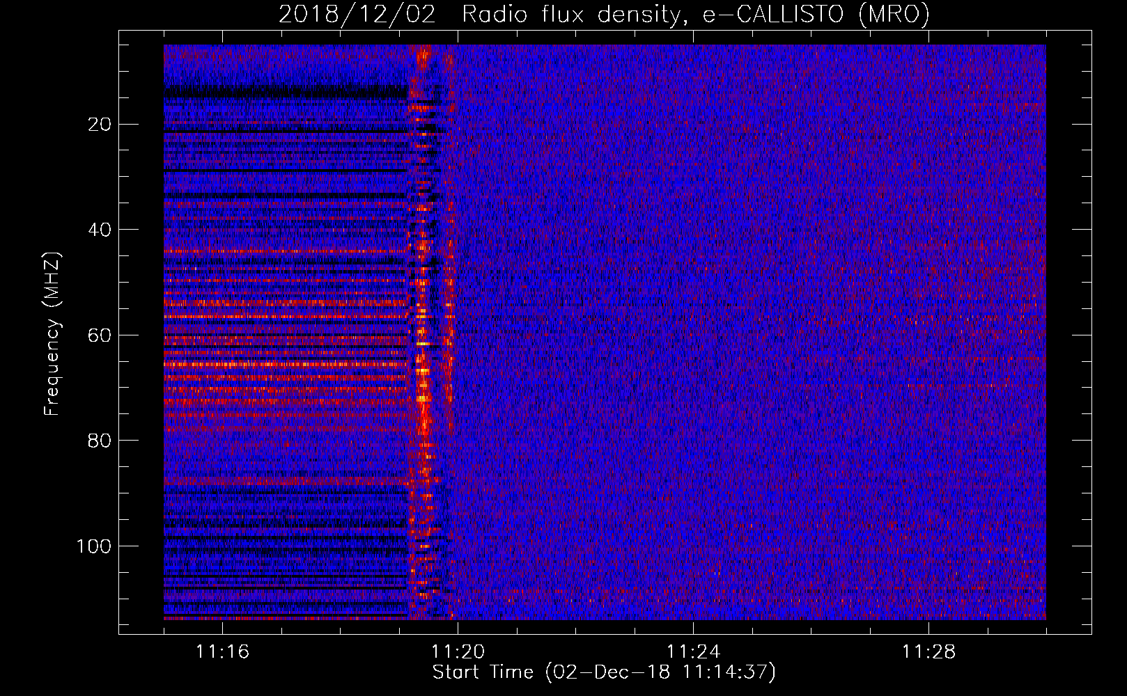Click the 11:16 time tick label
Image resolution: width=1127 pixels, height=696 pixels.
click(222, 652)
